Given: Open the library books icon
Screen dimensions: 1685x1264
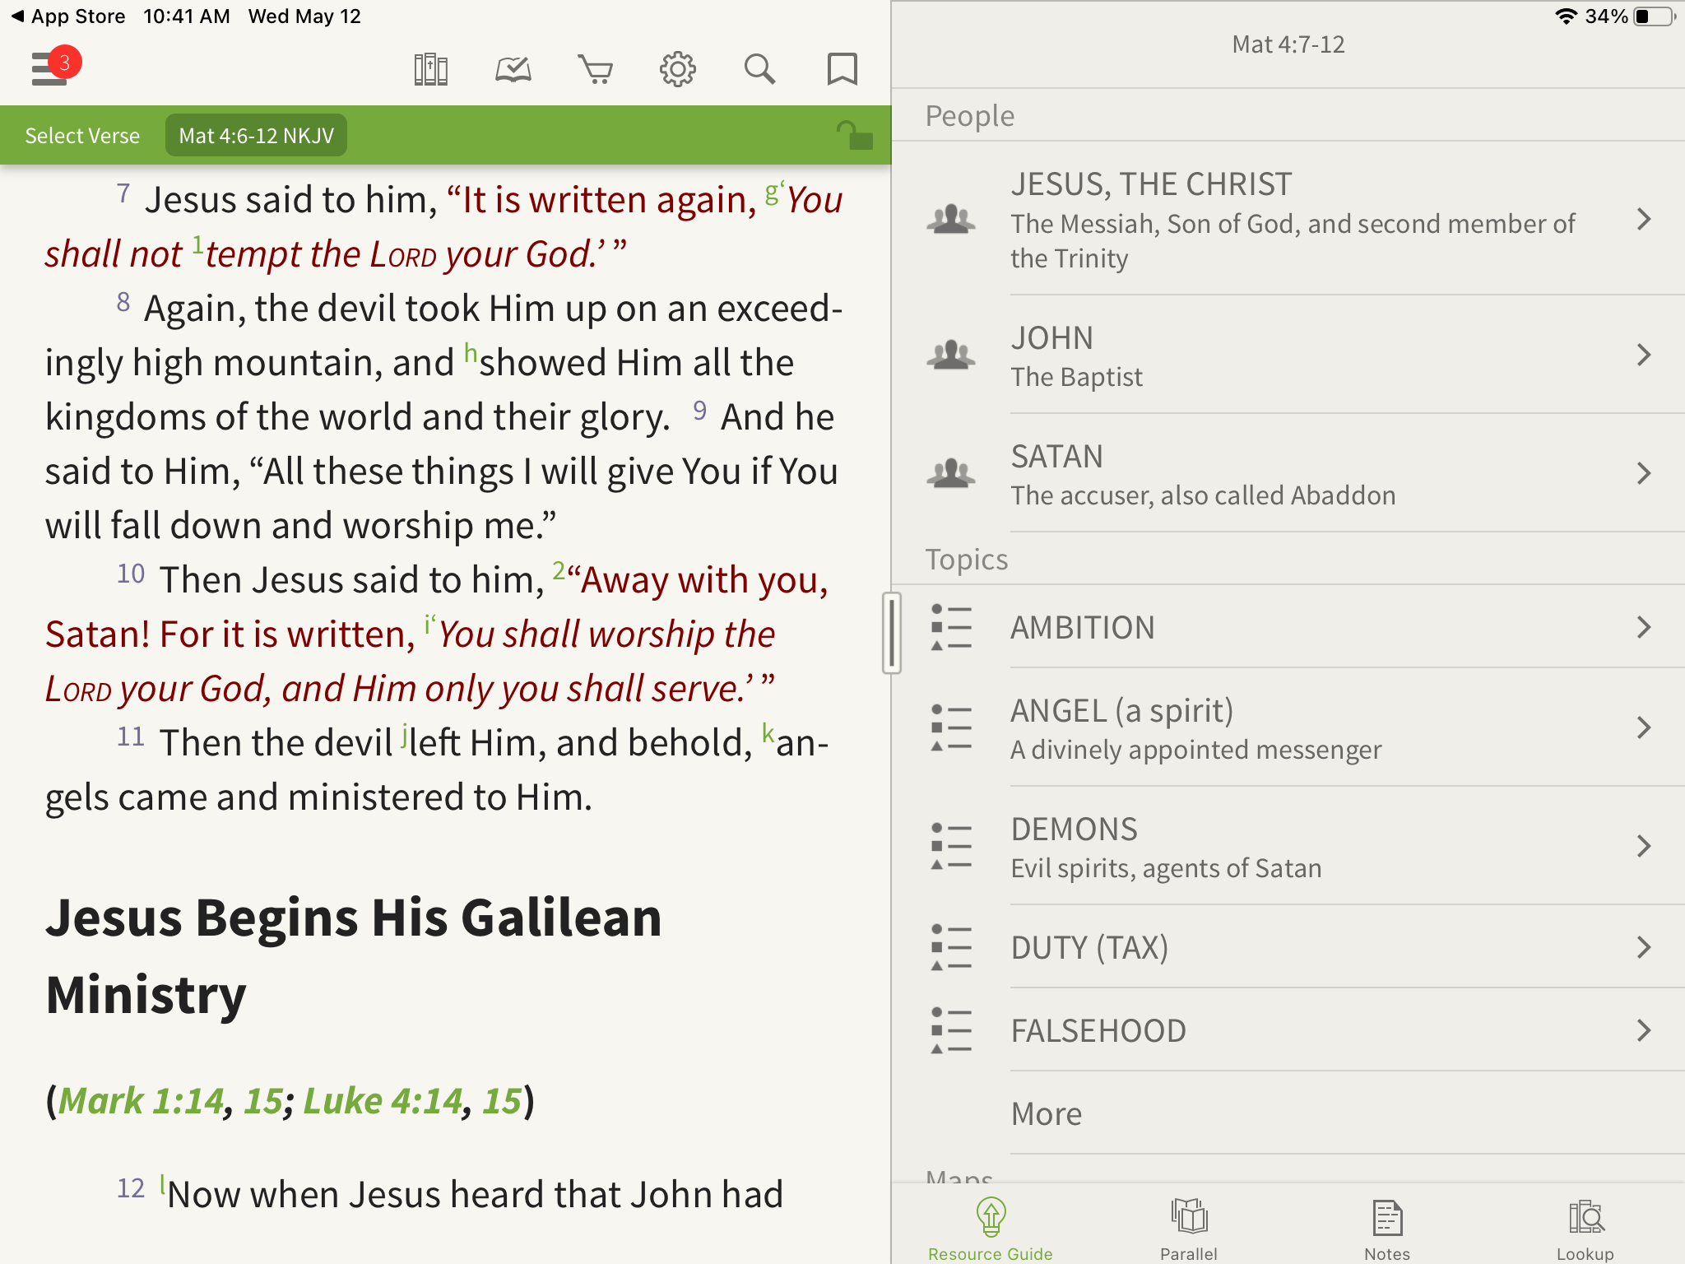Looking at the screenshot, I should [x=430, y=69].
